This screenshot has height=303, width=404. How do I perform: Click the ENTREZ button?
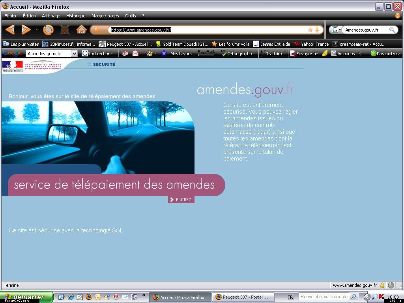tap(181, 200)
